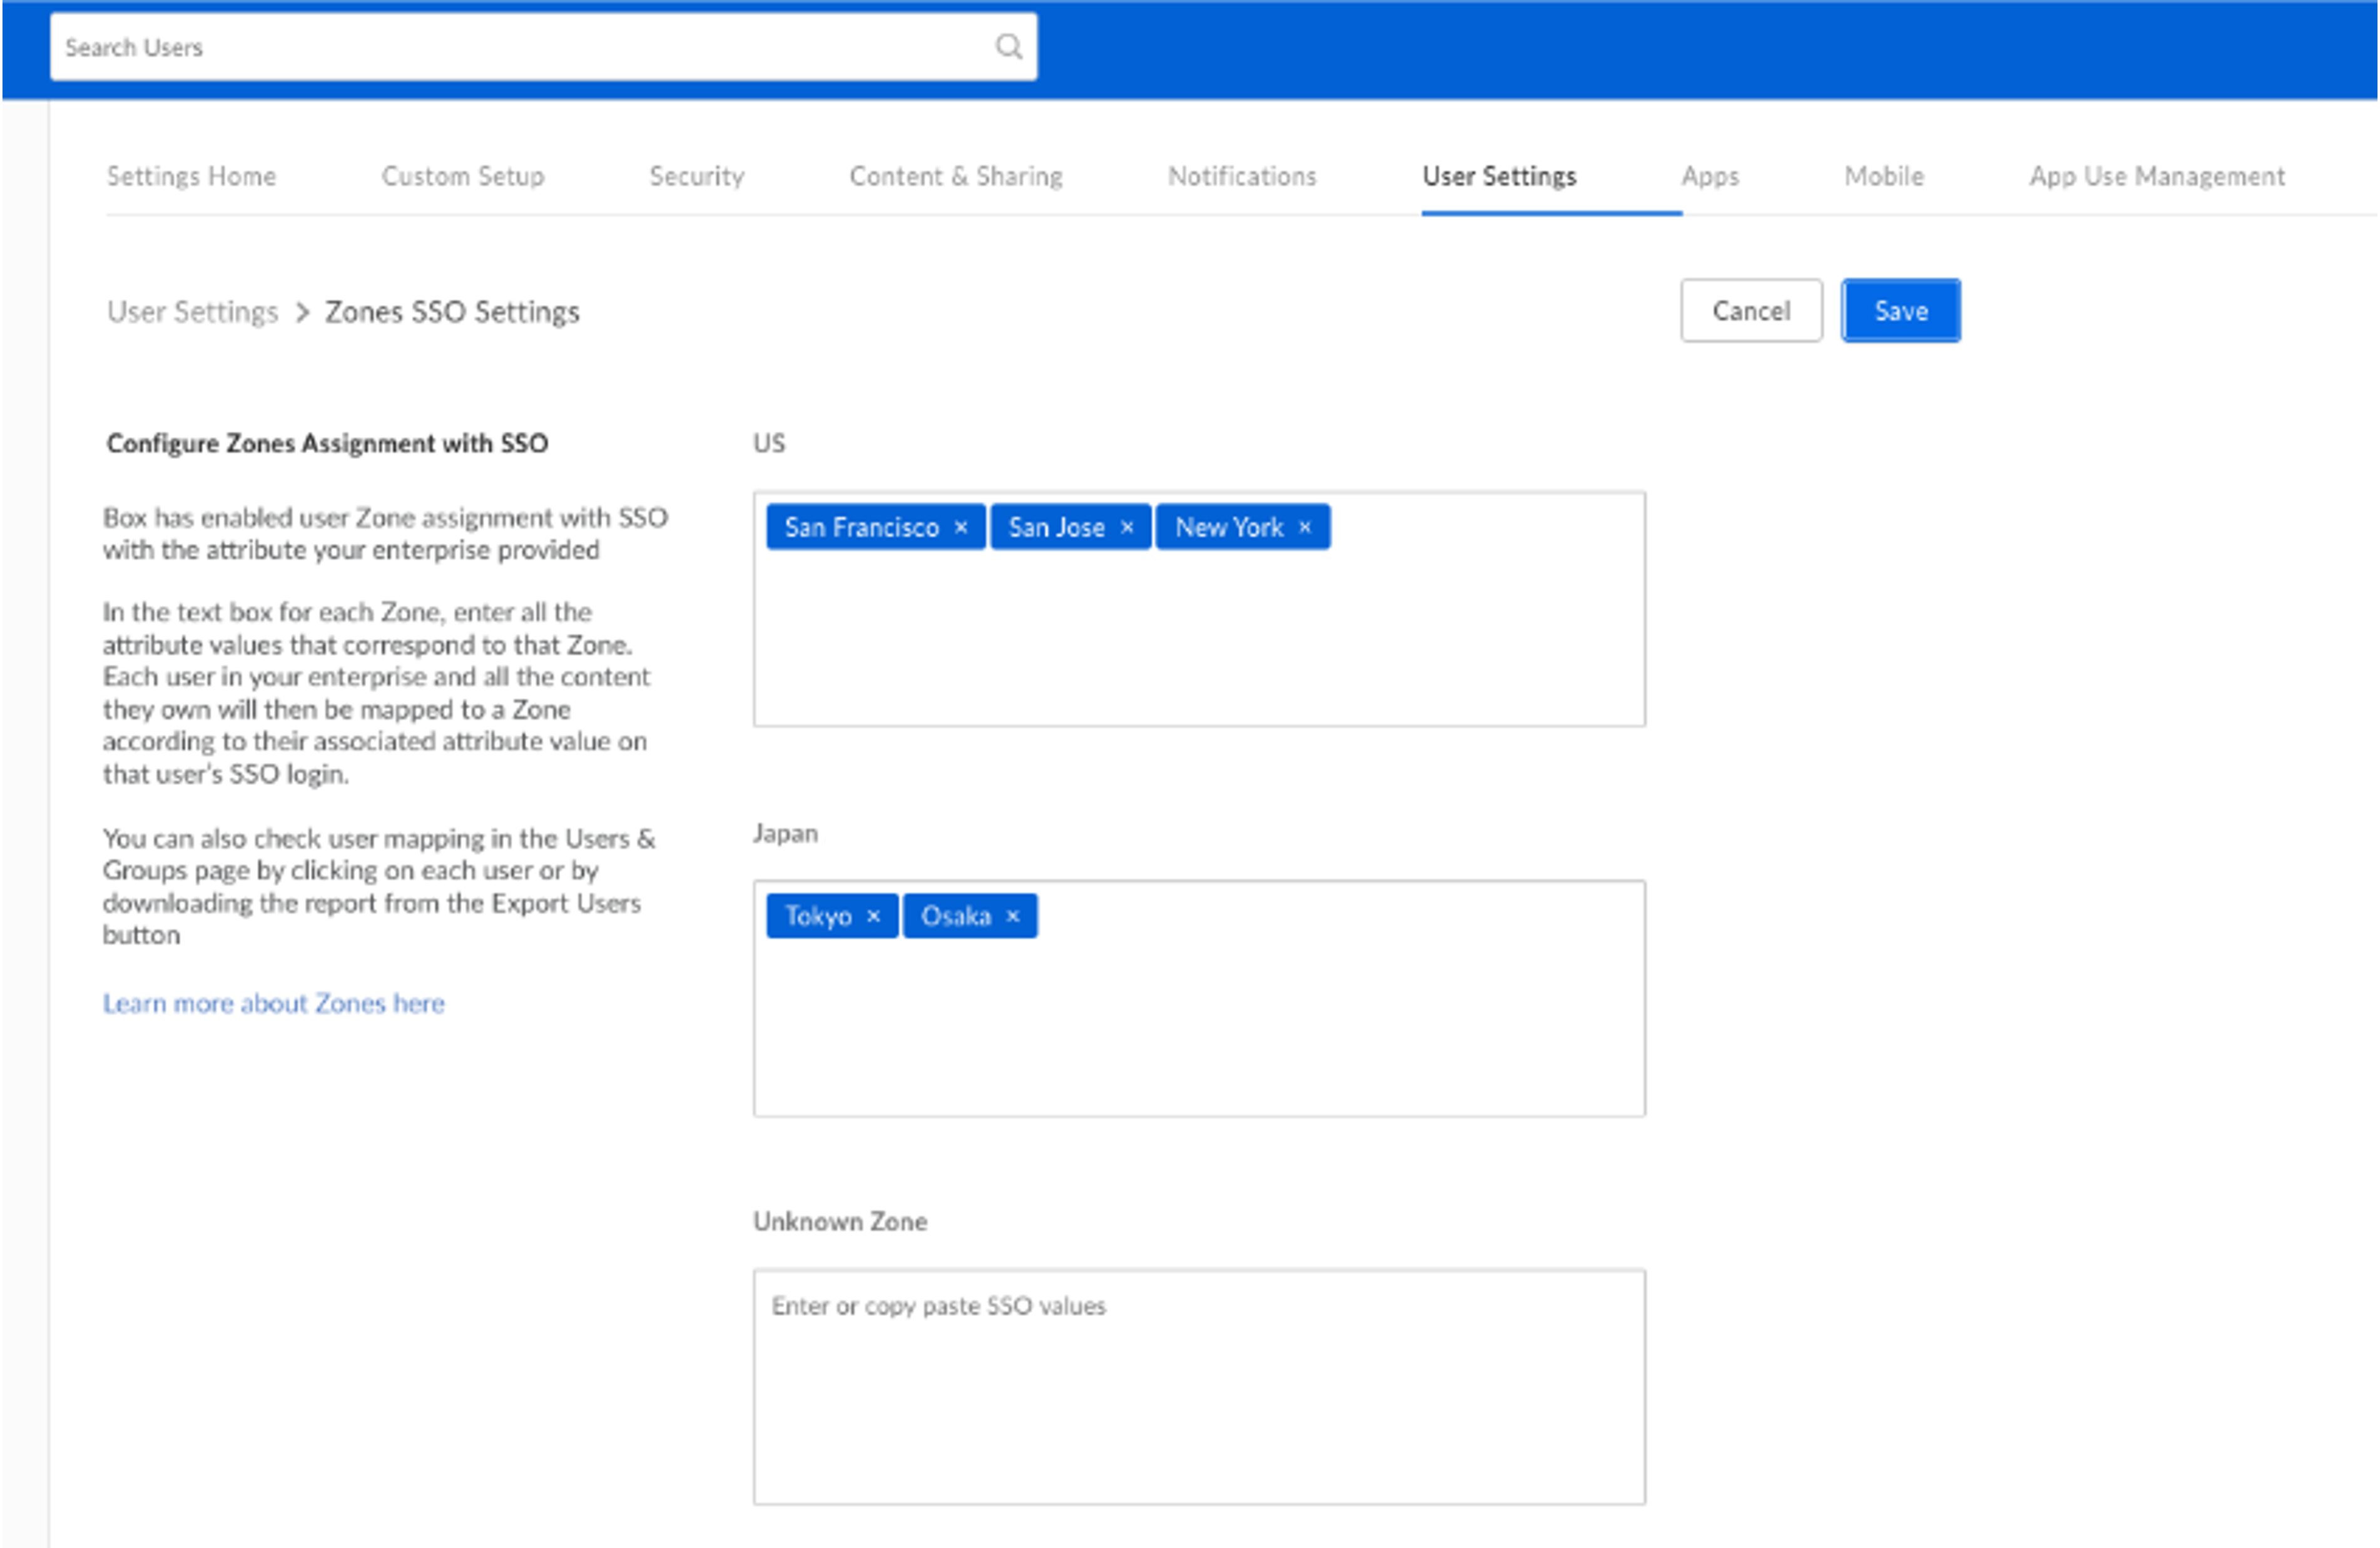
Task: Go back via User Settings breadcrumb
Action: tap(192, 313)
